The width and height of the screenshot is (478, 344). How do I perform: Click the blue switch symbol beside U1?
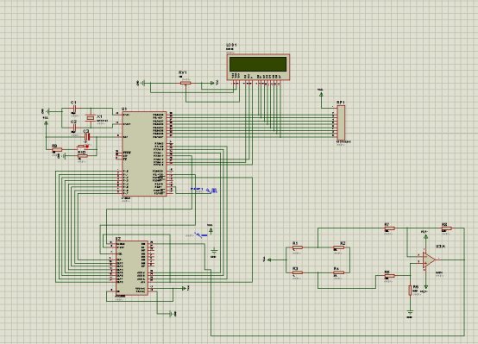point(212,191)
